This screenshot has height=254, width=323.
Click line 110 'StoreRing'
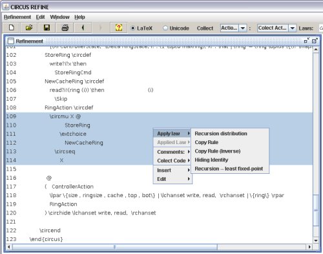click(78, 125)
